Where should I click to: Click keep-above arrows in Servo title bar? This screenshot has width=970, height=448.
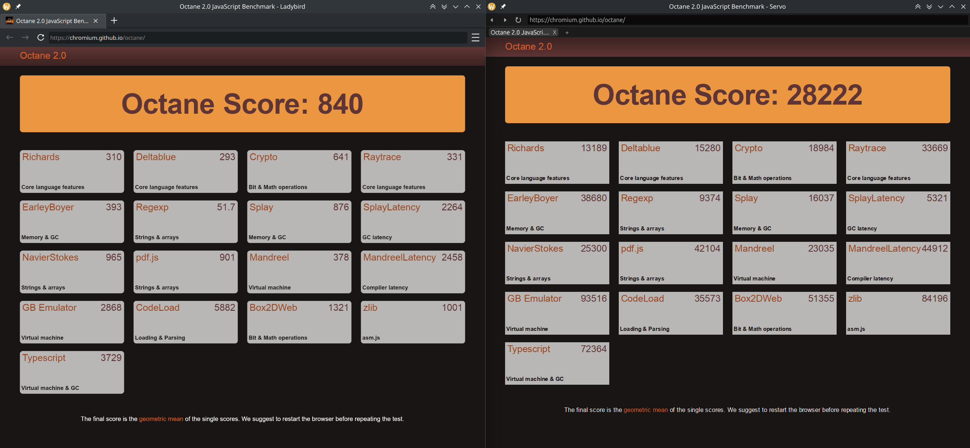click(x=918, y=6)
